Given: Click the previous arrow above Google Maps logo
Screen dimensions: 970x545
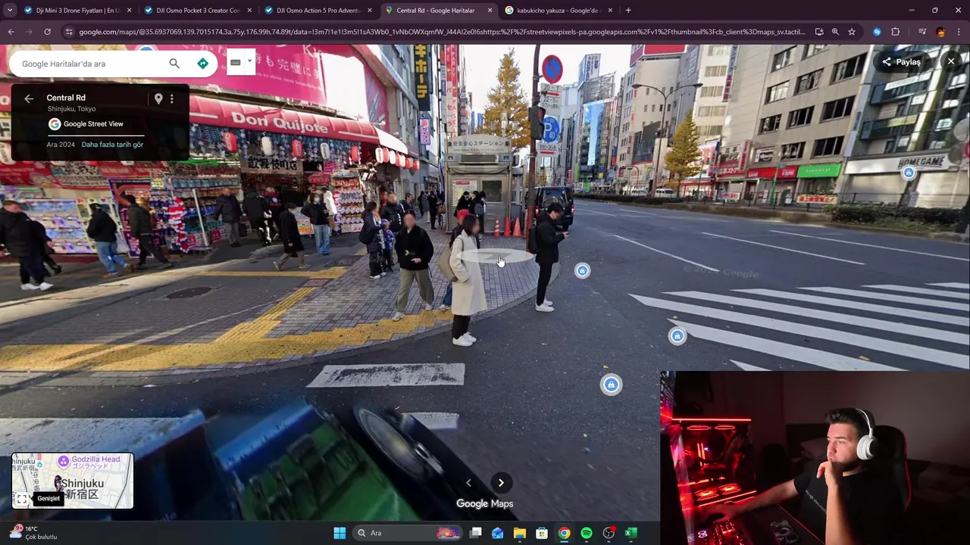Looking at the screenshot, I should click(468, 483).
